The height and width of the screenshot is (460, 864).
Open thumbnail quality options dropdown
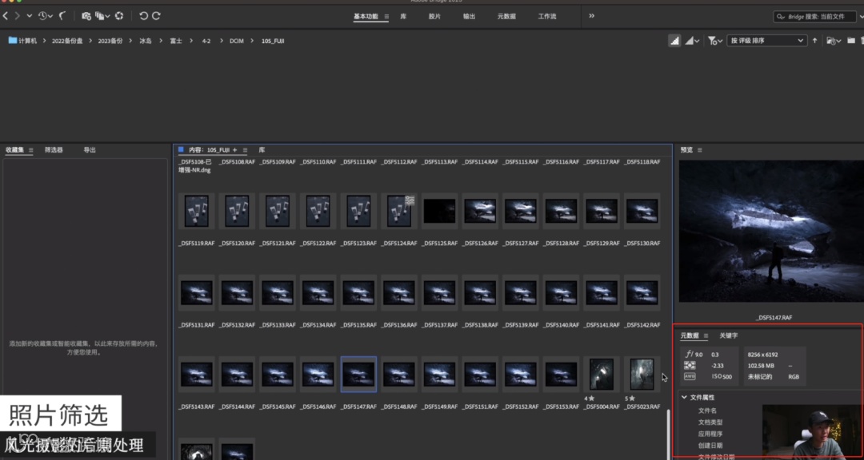(692, 41)
